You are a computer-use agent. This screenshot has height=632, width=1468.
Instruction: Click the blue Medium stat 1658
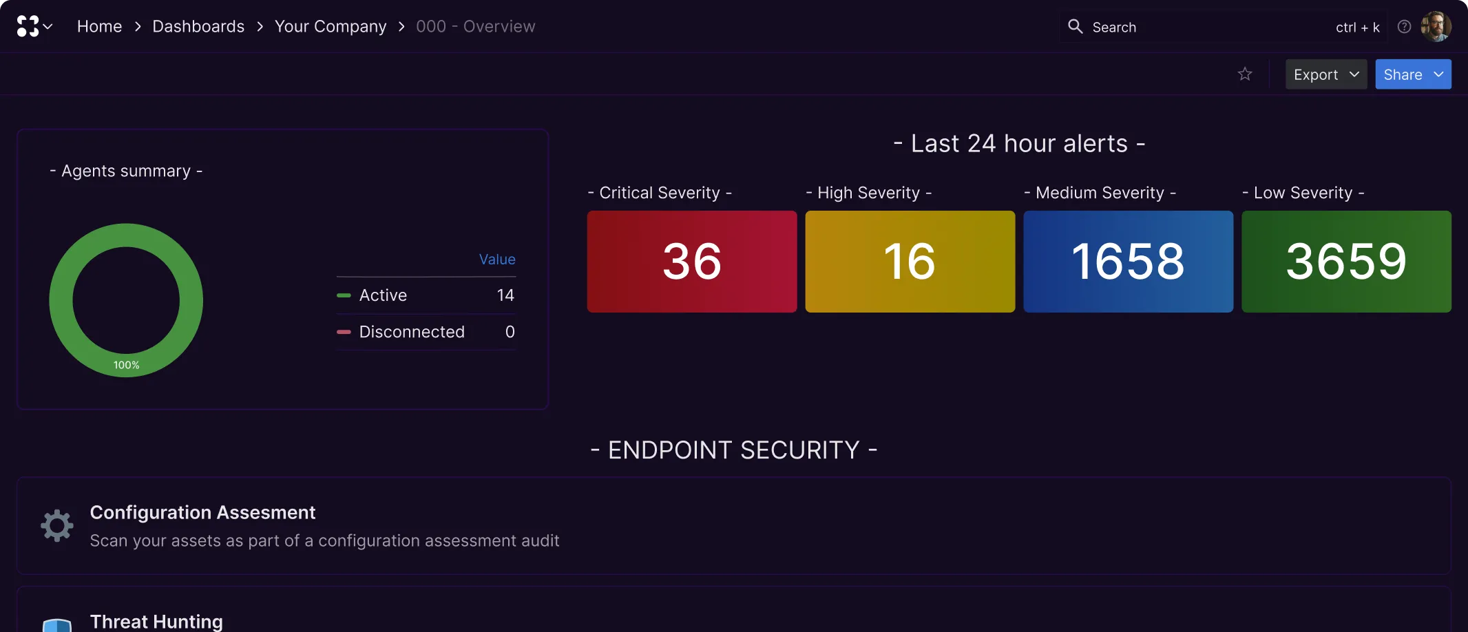[1128, 262]
